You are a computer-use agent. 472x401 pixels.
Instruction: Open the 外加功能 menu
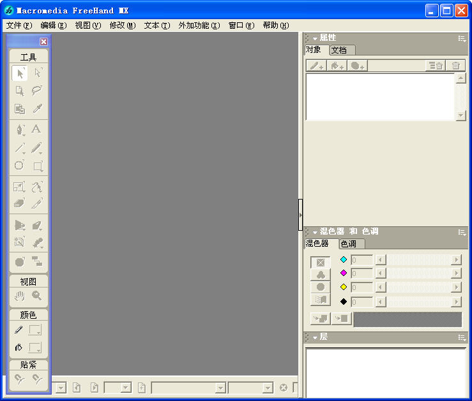199,26
